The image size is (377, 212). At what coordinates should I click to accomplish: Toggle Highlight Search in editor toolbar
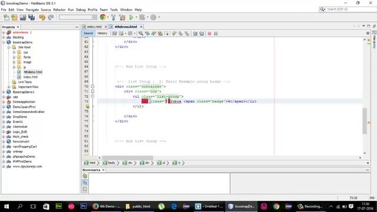[160, 34]
